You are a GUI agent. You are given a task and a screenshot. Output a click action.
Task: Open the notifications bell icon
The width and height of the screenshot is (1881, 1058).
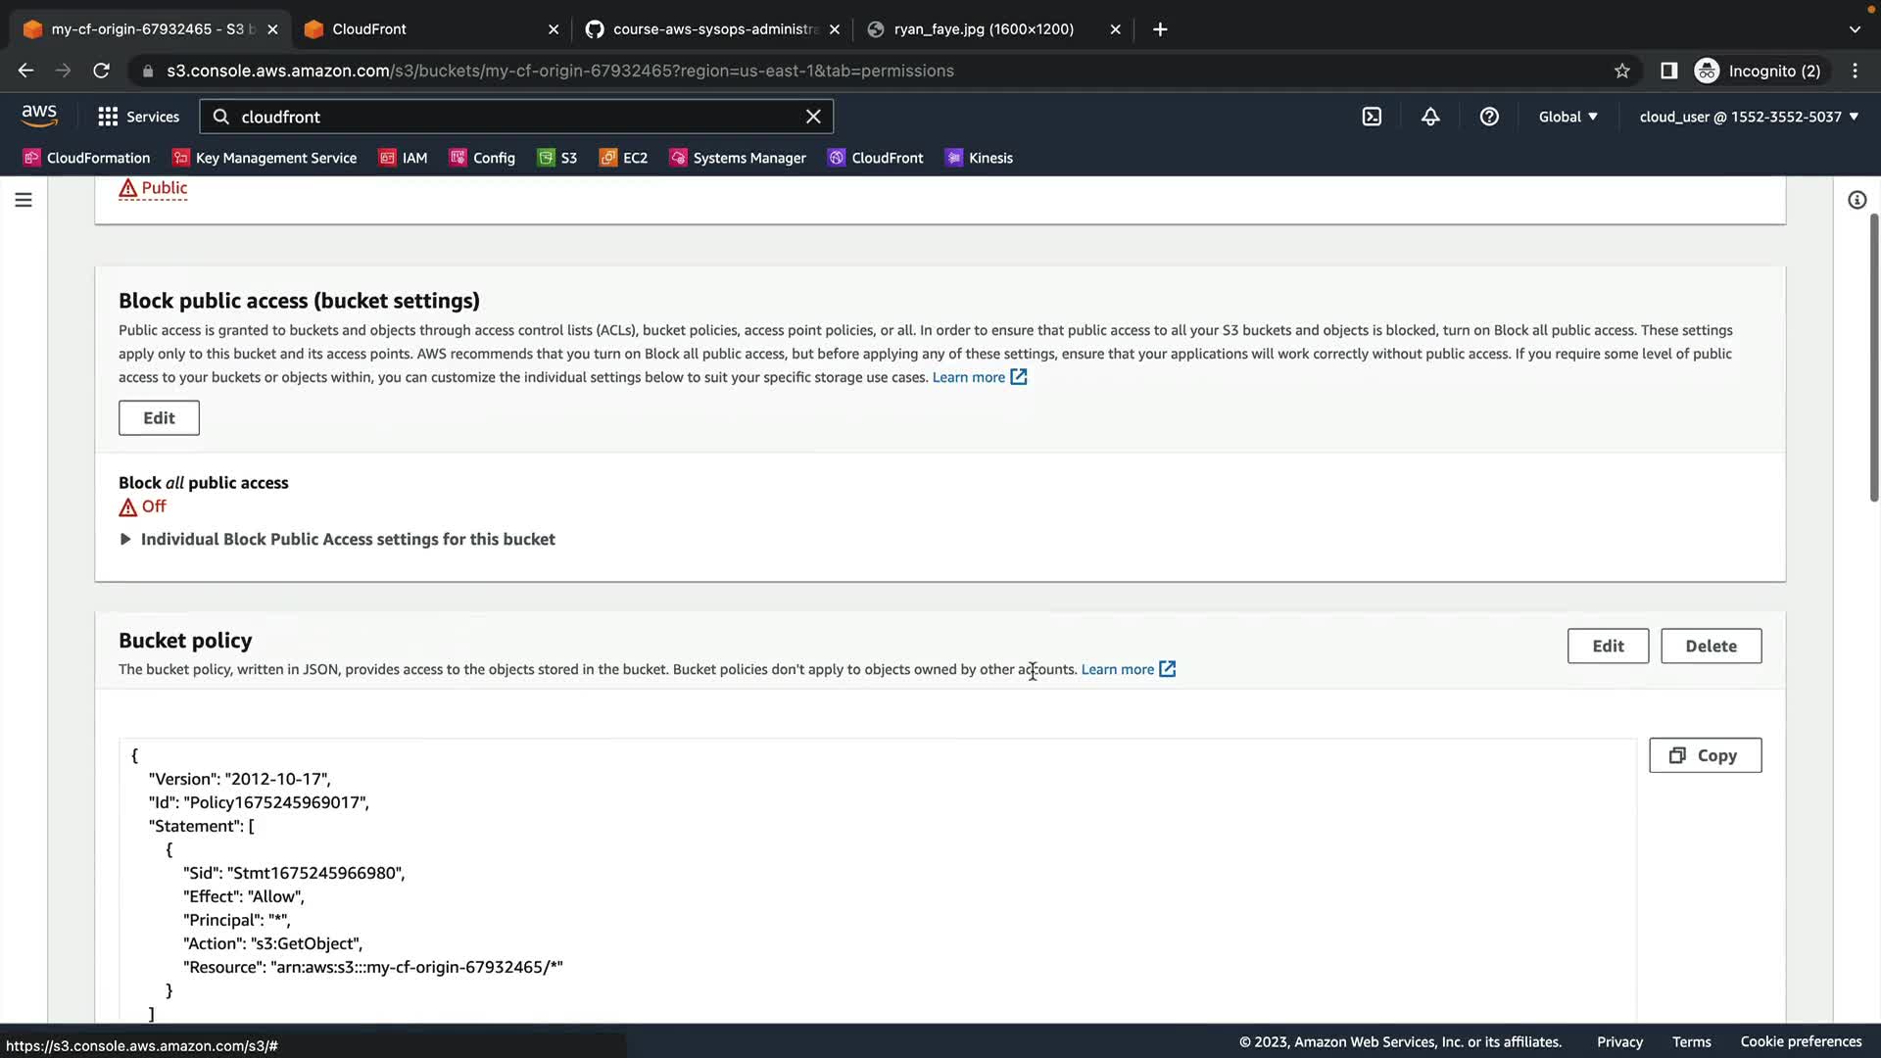pos(1430,117)
